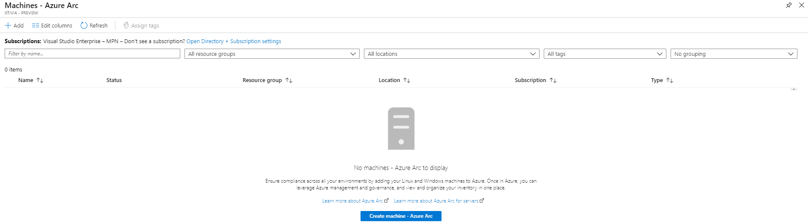
Task: Open Edit columns
Action: tap(52, 25)
